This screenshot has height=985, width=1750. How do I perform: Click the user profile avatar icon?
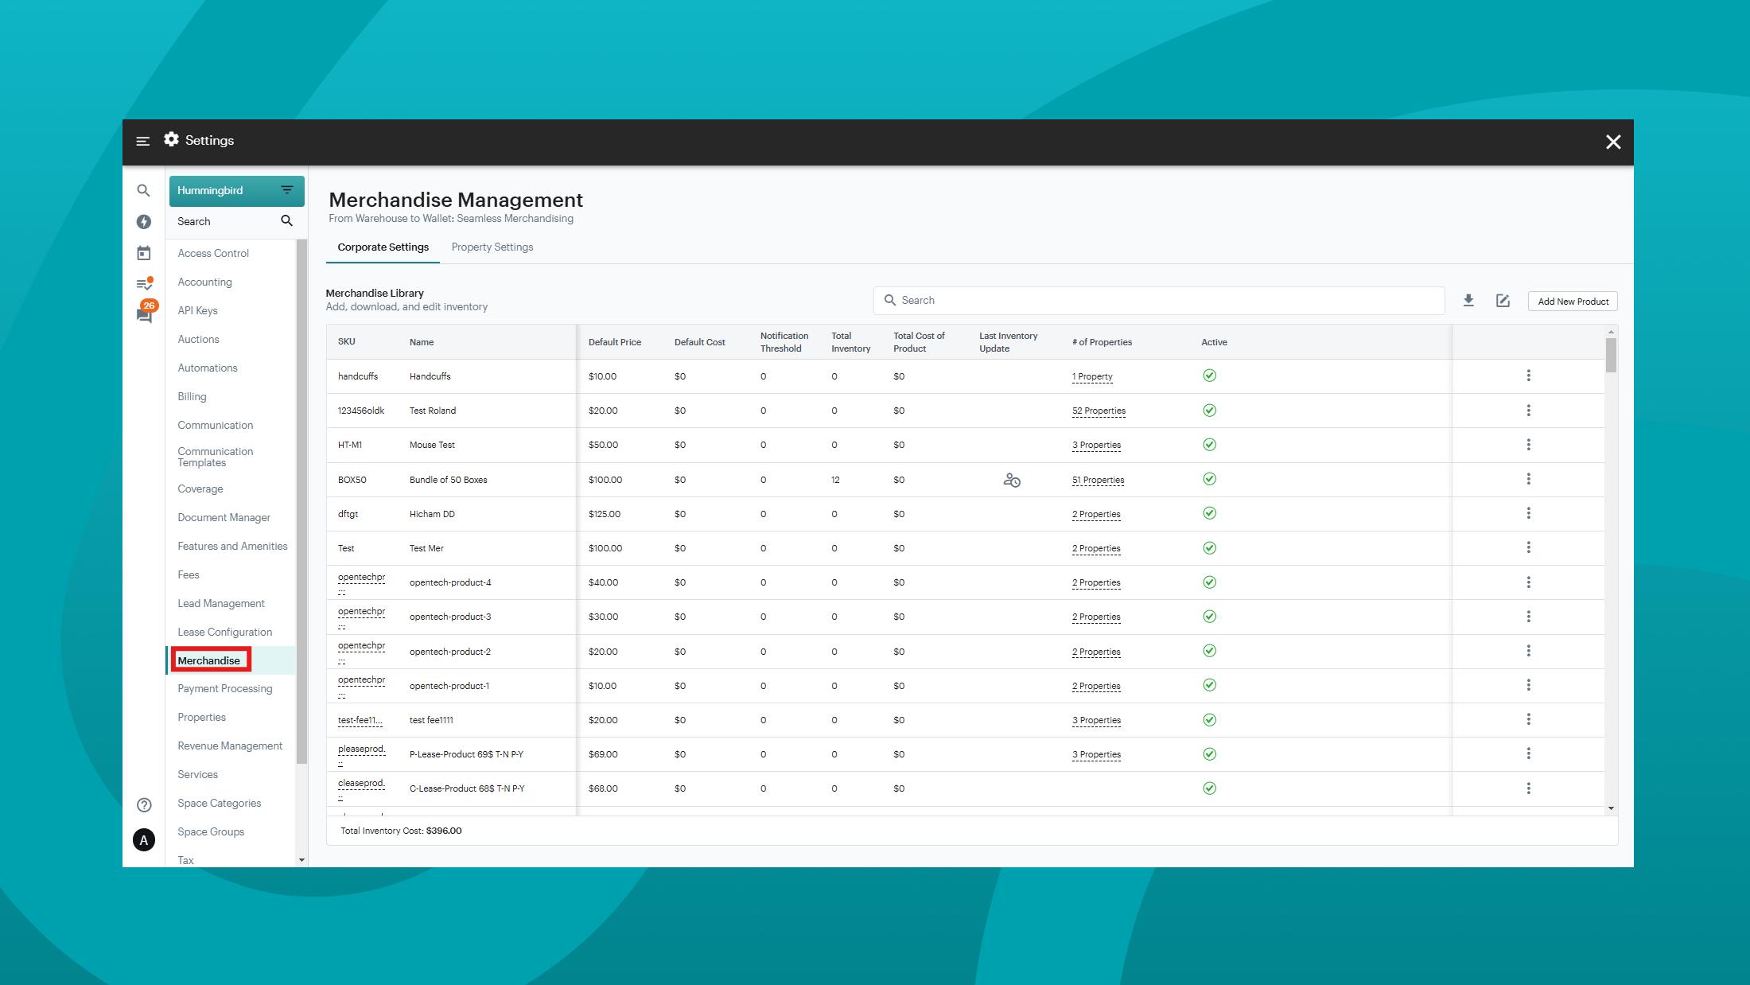point(143,839)
